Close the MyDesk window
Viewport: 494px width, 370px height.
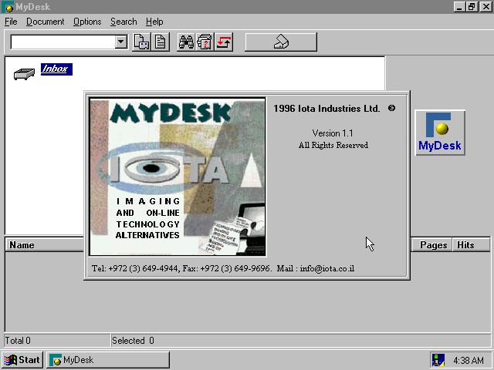pos(486,7)
